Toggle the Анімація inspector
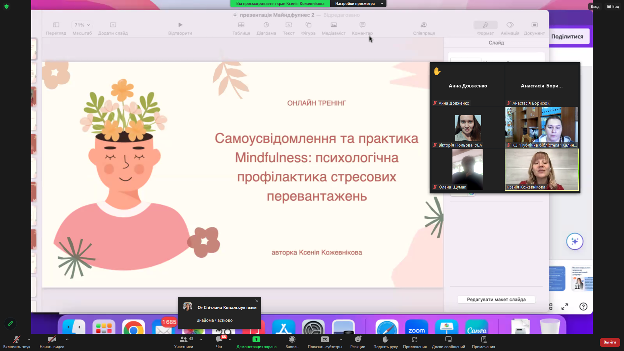 click(x=510, y=28)
